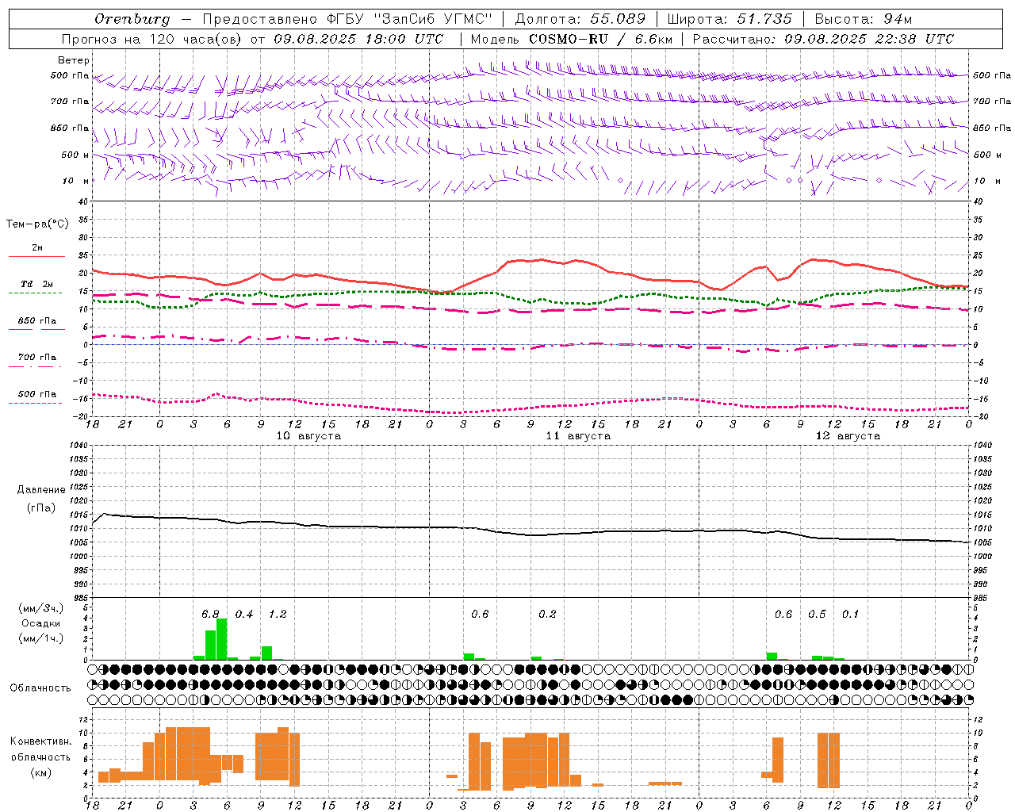
Task: Click the Долгота: 55.089 value
Action: pos(580,19)
